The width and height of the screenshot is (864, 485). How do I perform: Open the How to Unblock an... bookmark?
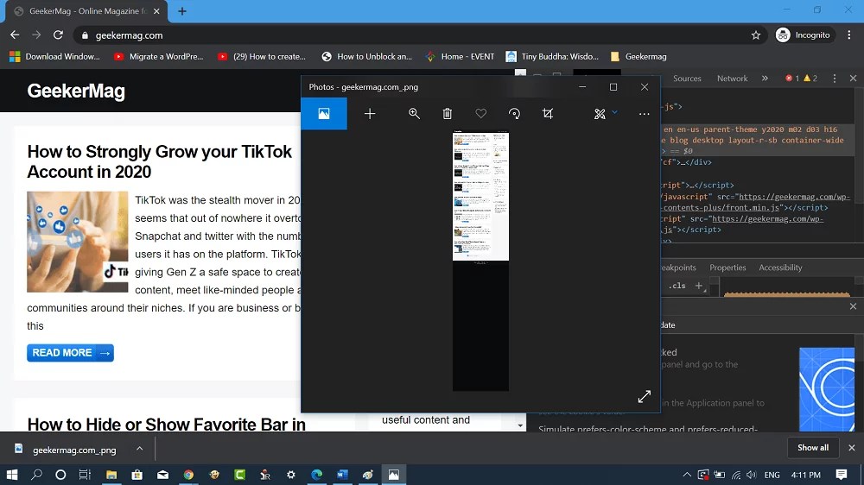367,57
